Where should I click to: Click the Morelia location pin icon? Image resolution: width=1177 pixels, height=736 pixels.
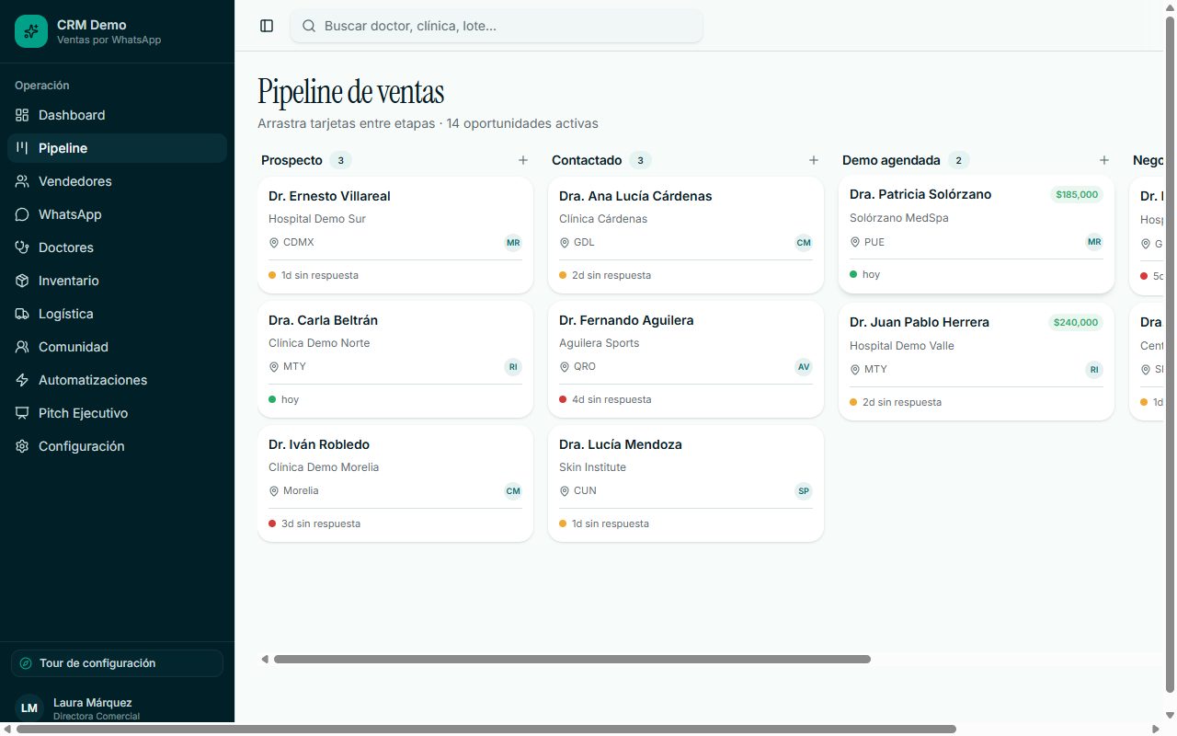(x=274, y=491)
